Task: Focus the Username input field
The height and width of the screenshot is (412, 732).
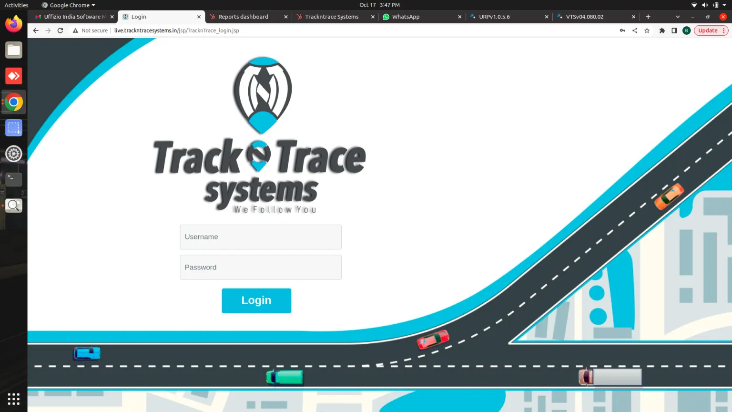Action: click(261, 237)
